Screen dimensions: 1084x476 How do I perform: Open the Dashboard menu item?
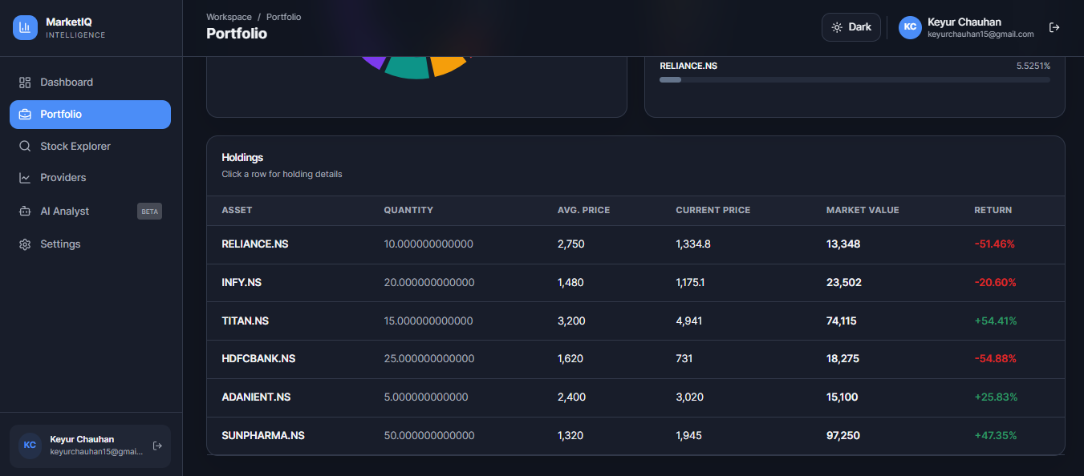90,83
